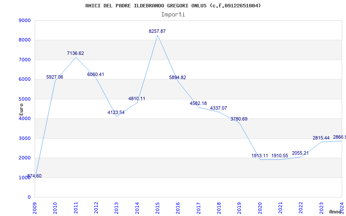Click the 2021 x-axis year label
The height and width of the screenshot is (216, 346).
click(280, 208)
